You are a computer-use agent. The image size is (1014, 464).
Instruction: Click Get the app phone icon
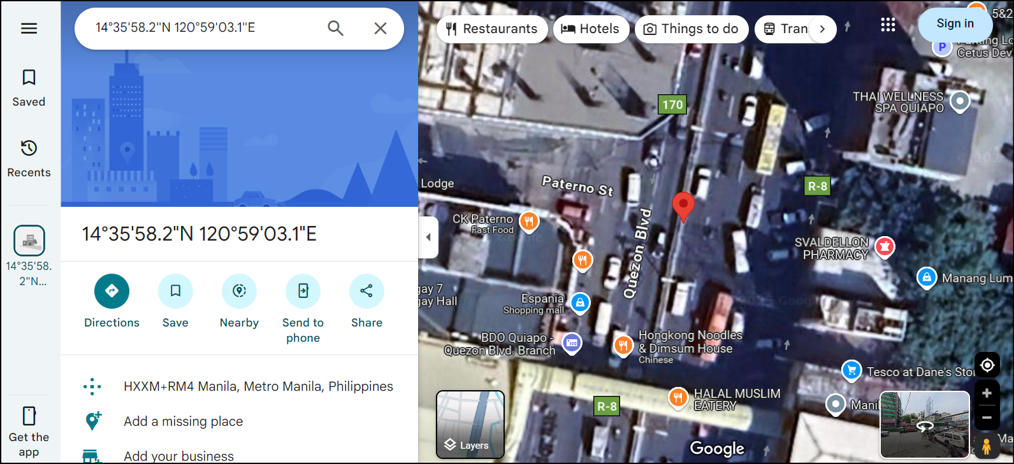[29, 416]
